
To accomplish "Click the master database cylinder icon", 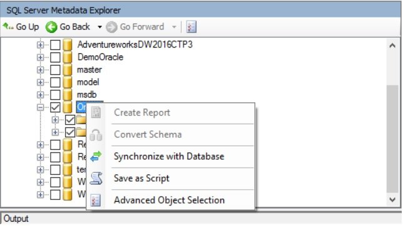I will (x=68, y=69).
